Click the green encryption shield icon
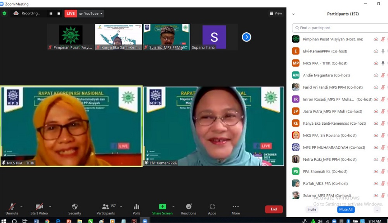 [5, 13]
